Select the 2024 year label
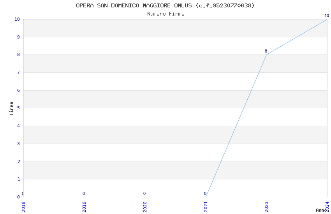 click(327, 207)
